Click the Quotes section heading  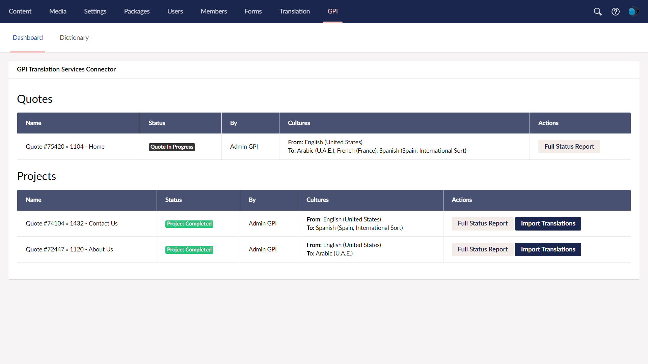tap(35, 99)
